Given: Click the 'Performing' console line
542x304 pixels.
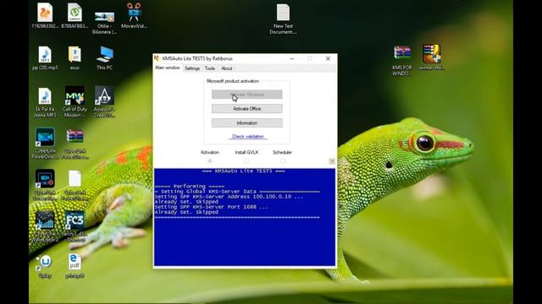Looking at the screenshot, I should [x=190, y=186].
